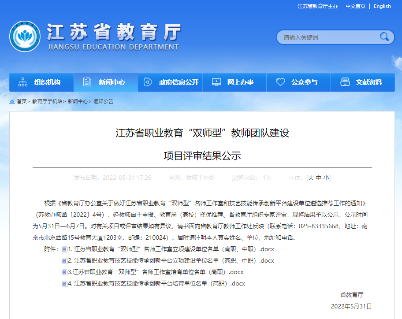Open 新闻中心 breadcrumb link
Image resolution: width=402 pixels, height=319 pixels.
pos(78,101)
